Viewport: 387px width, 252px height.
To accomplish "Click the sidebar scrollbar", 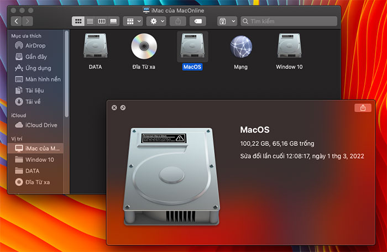I will pyautogui.click(x=66, y=74).
